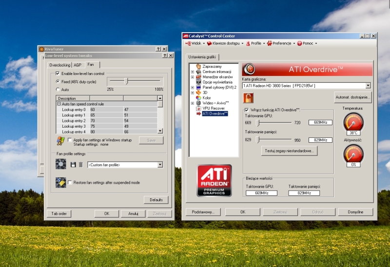Switch to the Overclocking tab
The height and width of the screenshot is (267, 390).
(x=59, y=65)
